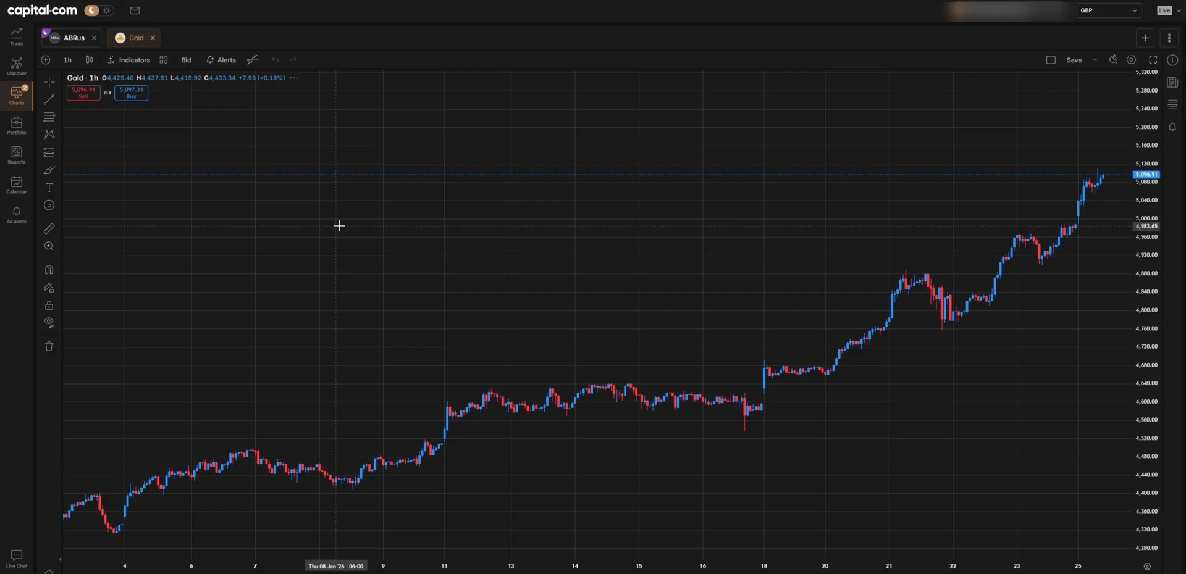
Task: Select the trend line drawing tool
Action: tap(49, 99)
